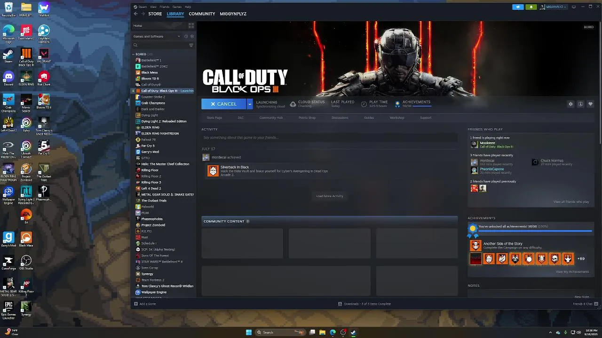Toggle the ready-to-play filter icon

(x=192, y=37)
